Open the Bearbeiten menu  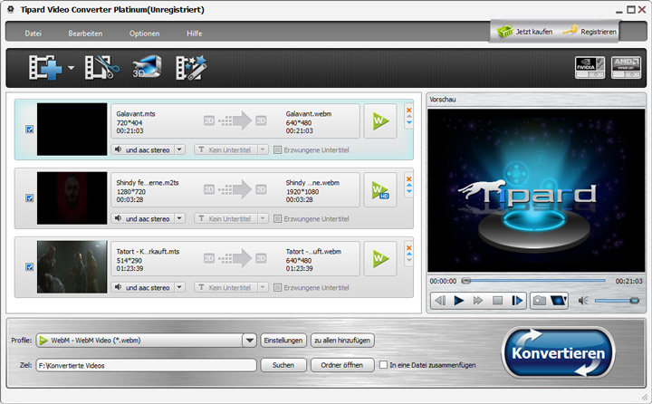85,34
